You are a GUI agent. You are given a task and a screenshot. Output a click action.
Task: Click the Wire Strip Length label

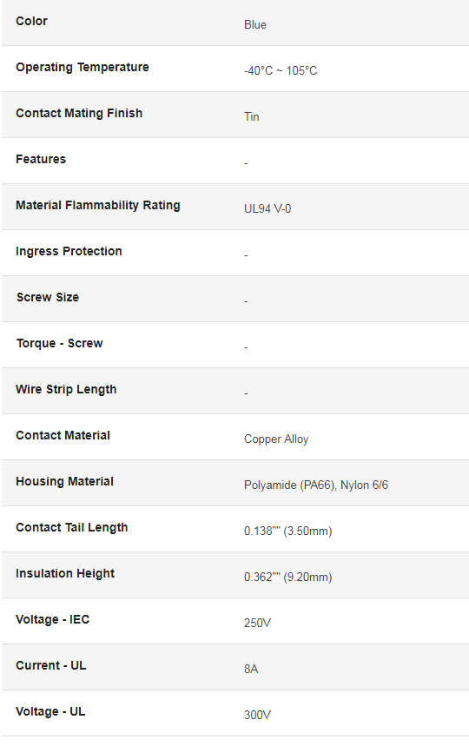pos(66,390)
